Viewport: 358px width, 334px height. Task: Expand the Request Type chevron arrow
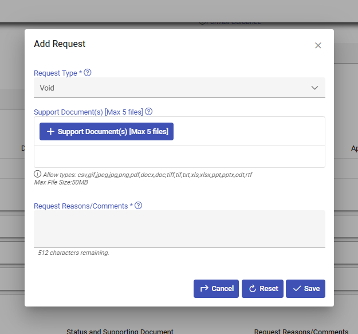click(314, 88)
